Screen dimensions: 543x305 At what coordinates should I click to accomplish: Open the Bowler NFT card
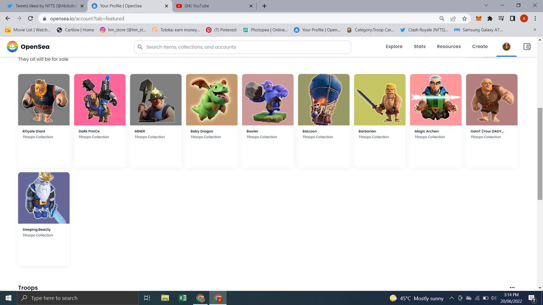pyautogui.click(x=268, y=121)
